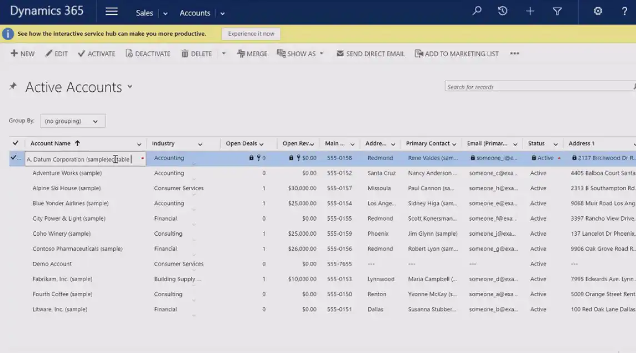Open the navigation hamburger menu icon

(111, 11)
